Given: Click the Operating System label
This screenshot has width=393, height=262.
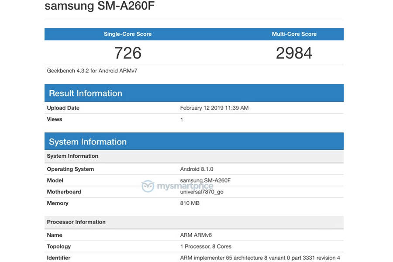Looking at the screenshot, I should coord(70,169).
